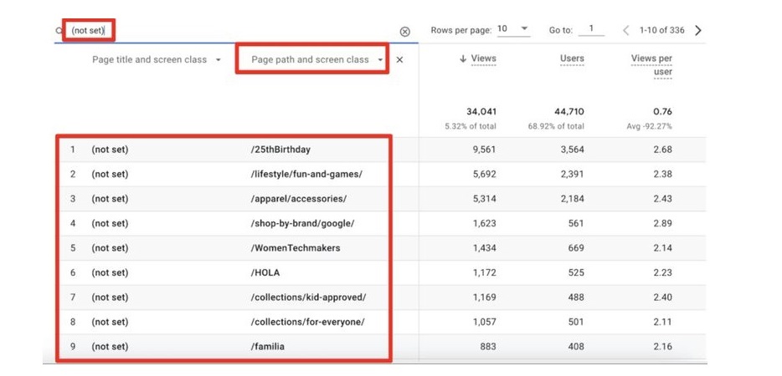Go to previous page of results
The height and width of the screenshot is (376, 782).
(626, 30)
